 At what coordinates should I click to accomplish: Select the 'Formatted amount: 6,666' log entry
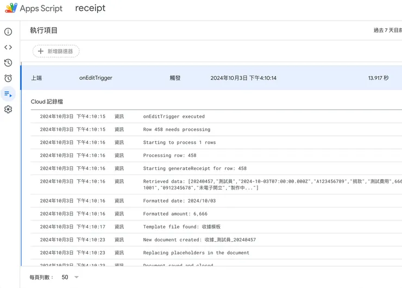(x=216, y=214)
